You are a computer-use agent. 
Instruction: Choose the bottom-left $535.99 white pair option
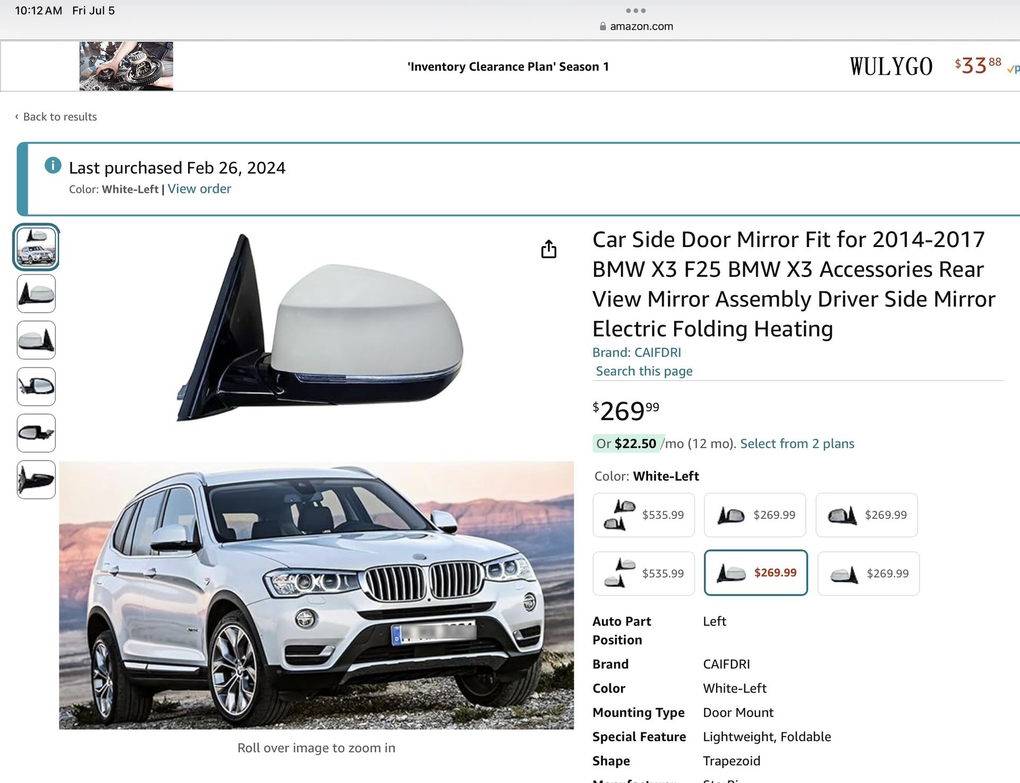pyautogui.click(x=643, y=573)
